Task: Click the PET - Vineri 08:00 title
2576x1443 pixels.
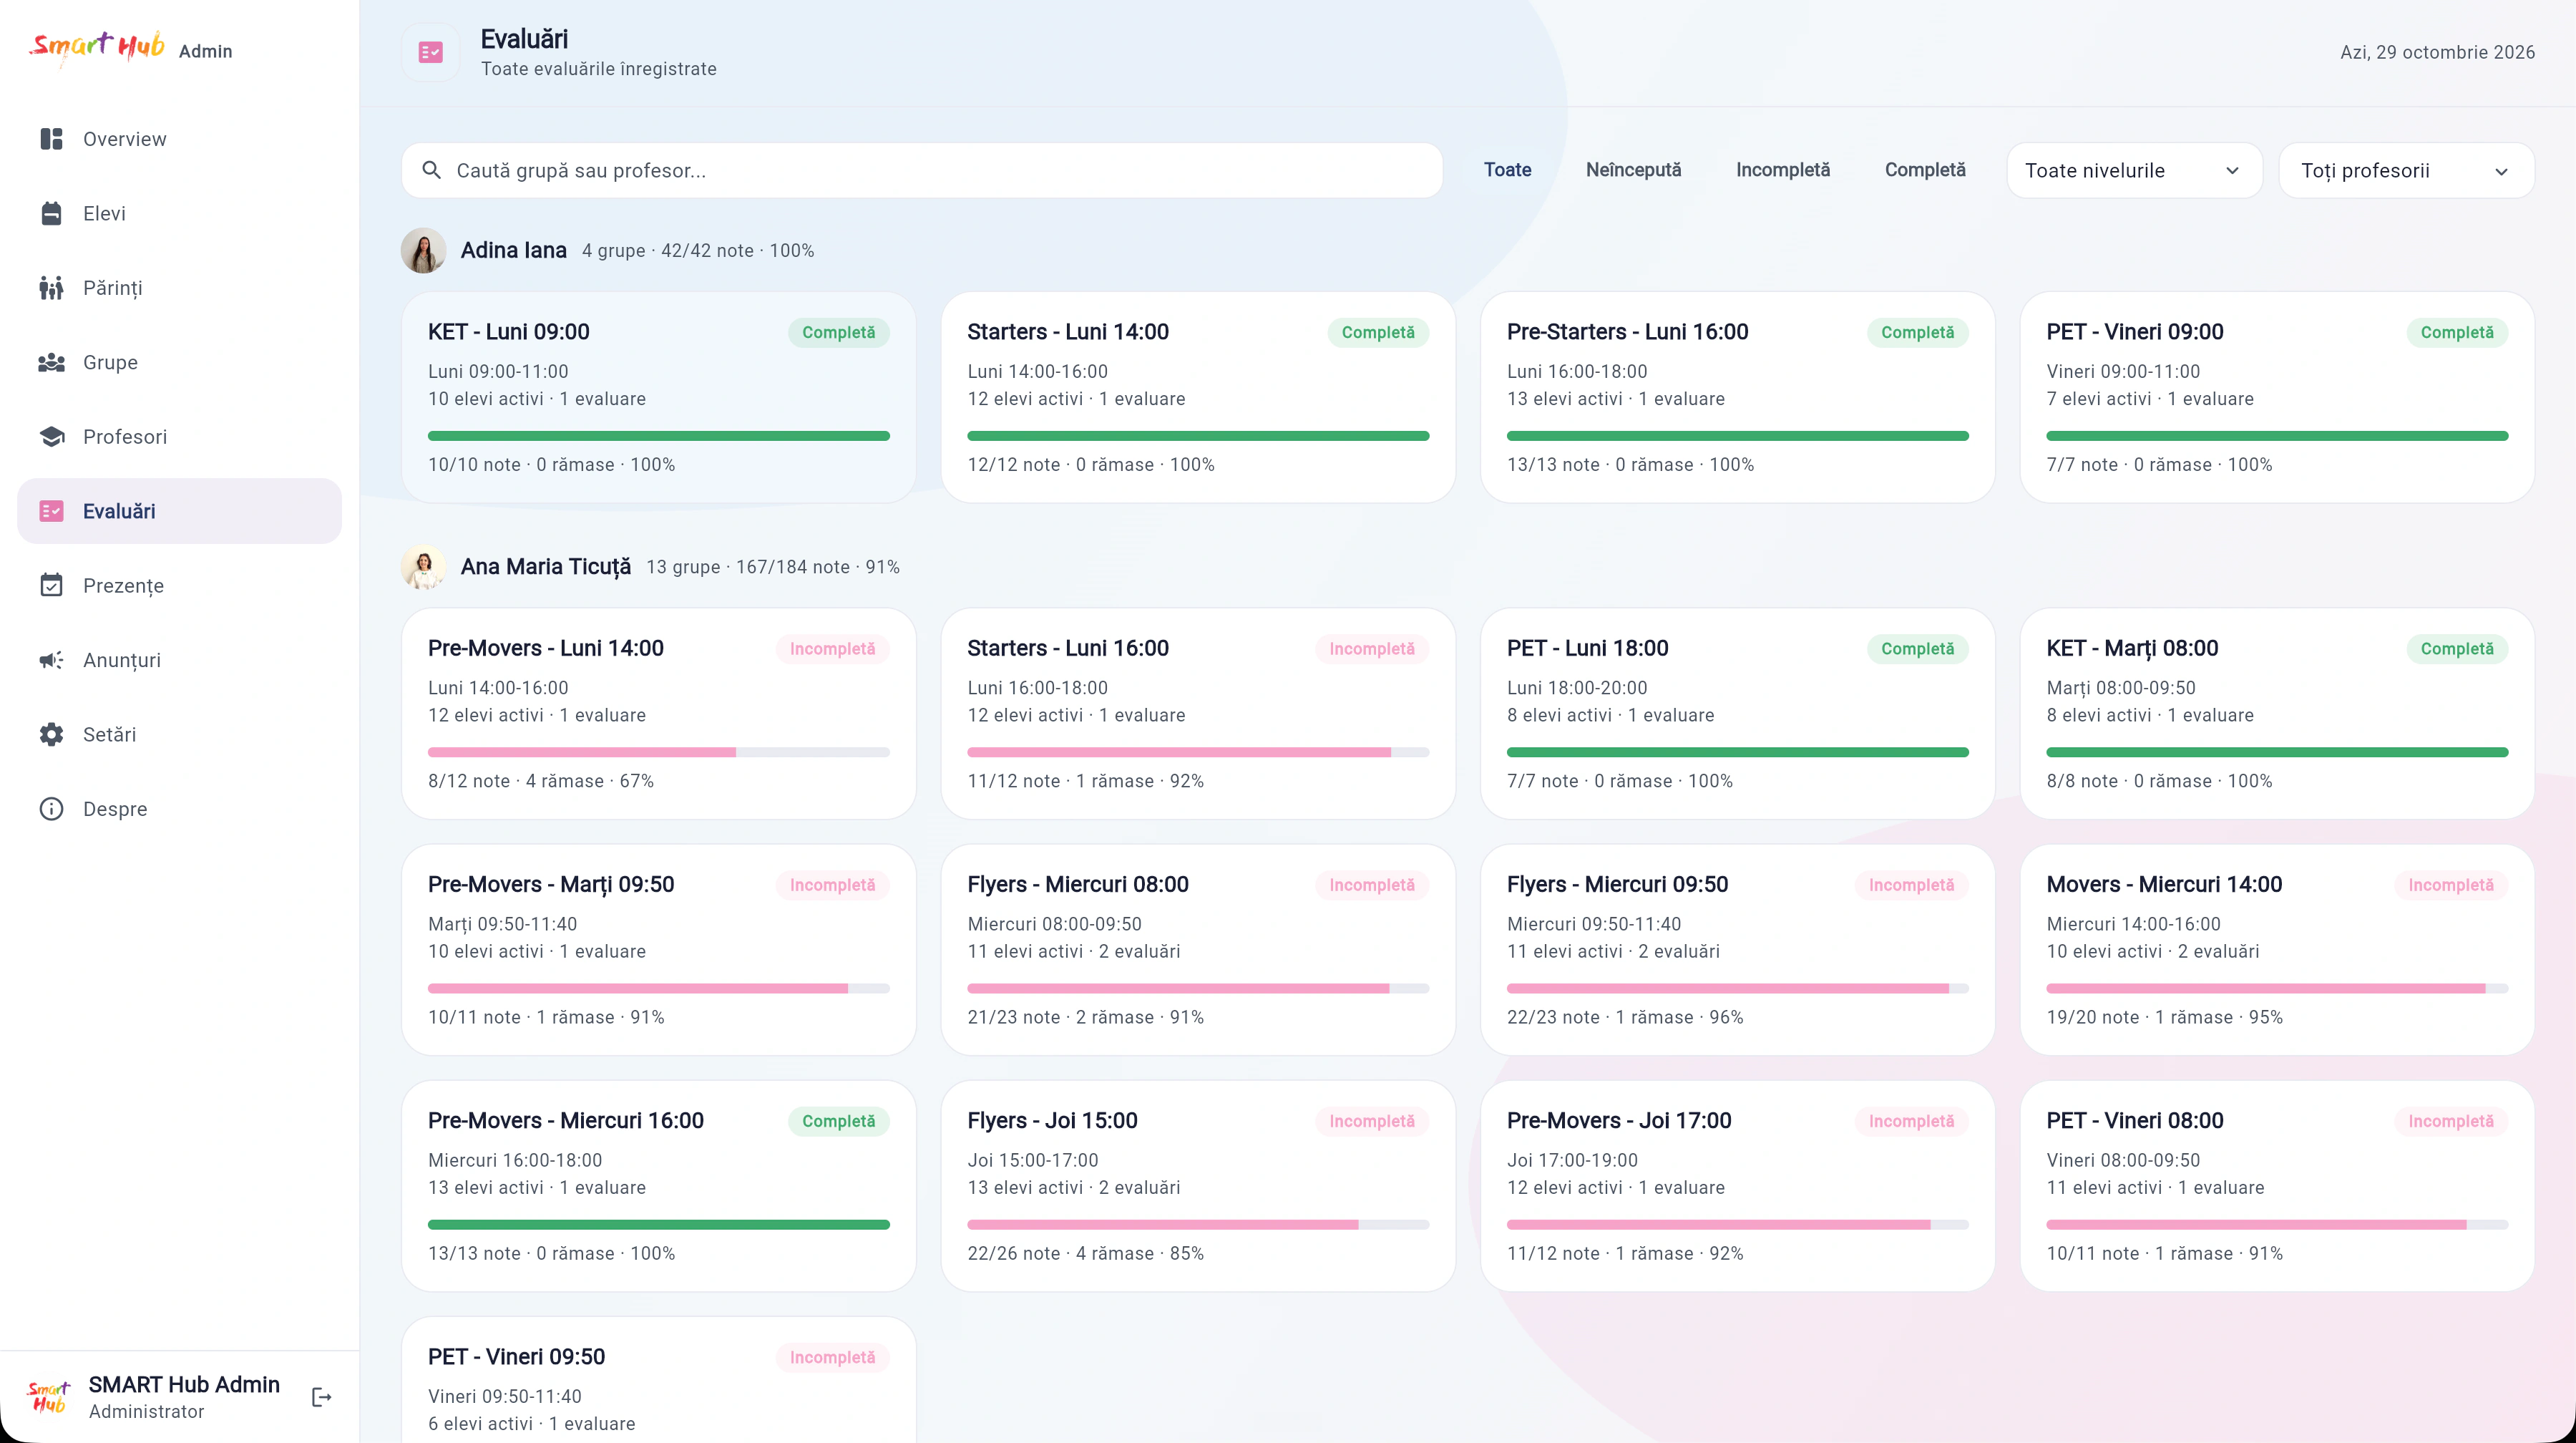Action: coord(2135,1121)
